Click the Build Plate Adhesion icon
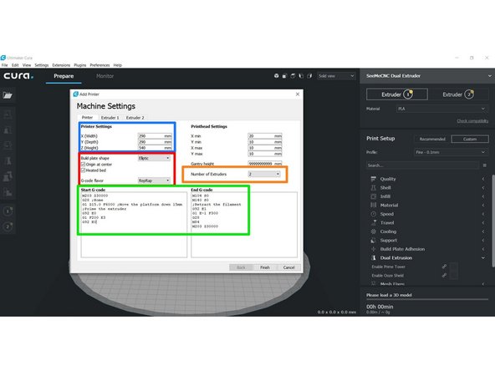Image resolution: width=495 pixels, height=371 pixels. pos(374,249)
